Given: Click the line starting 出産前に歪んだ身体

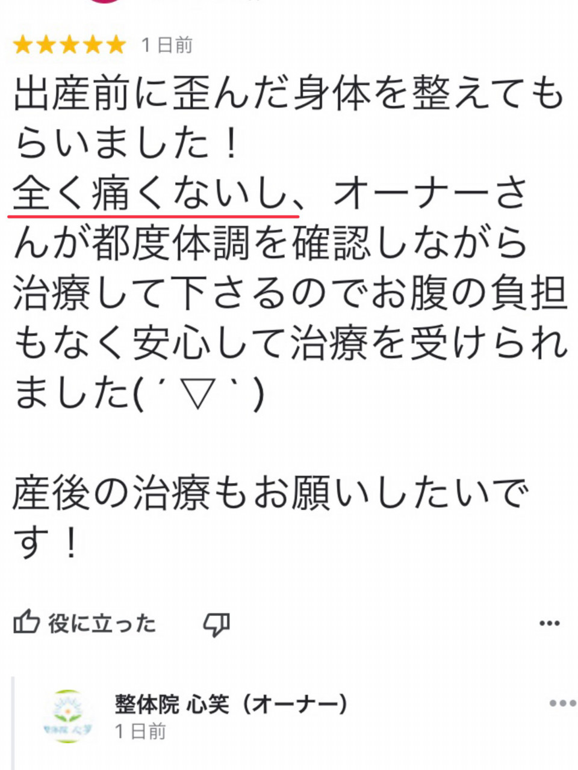Looking at the screenshot, I should point(289,95).
